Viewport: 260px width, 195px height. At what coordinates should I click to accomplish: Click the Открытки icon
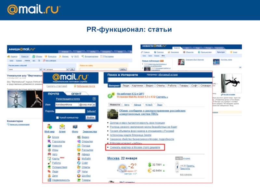(79, 141)
